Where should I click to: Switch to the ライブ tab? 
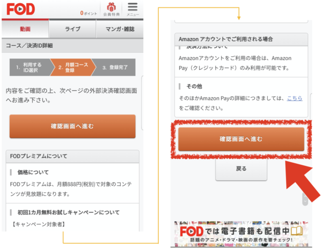(72, 29)
